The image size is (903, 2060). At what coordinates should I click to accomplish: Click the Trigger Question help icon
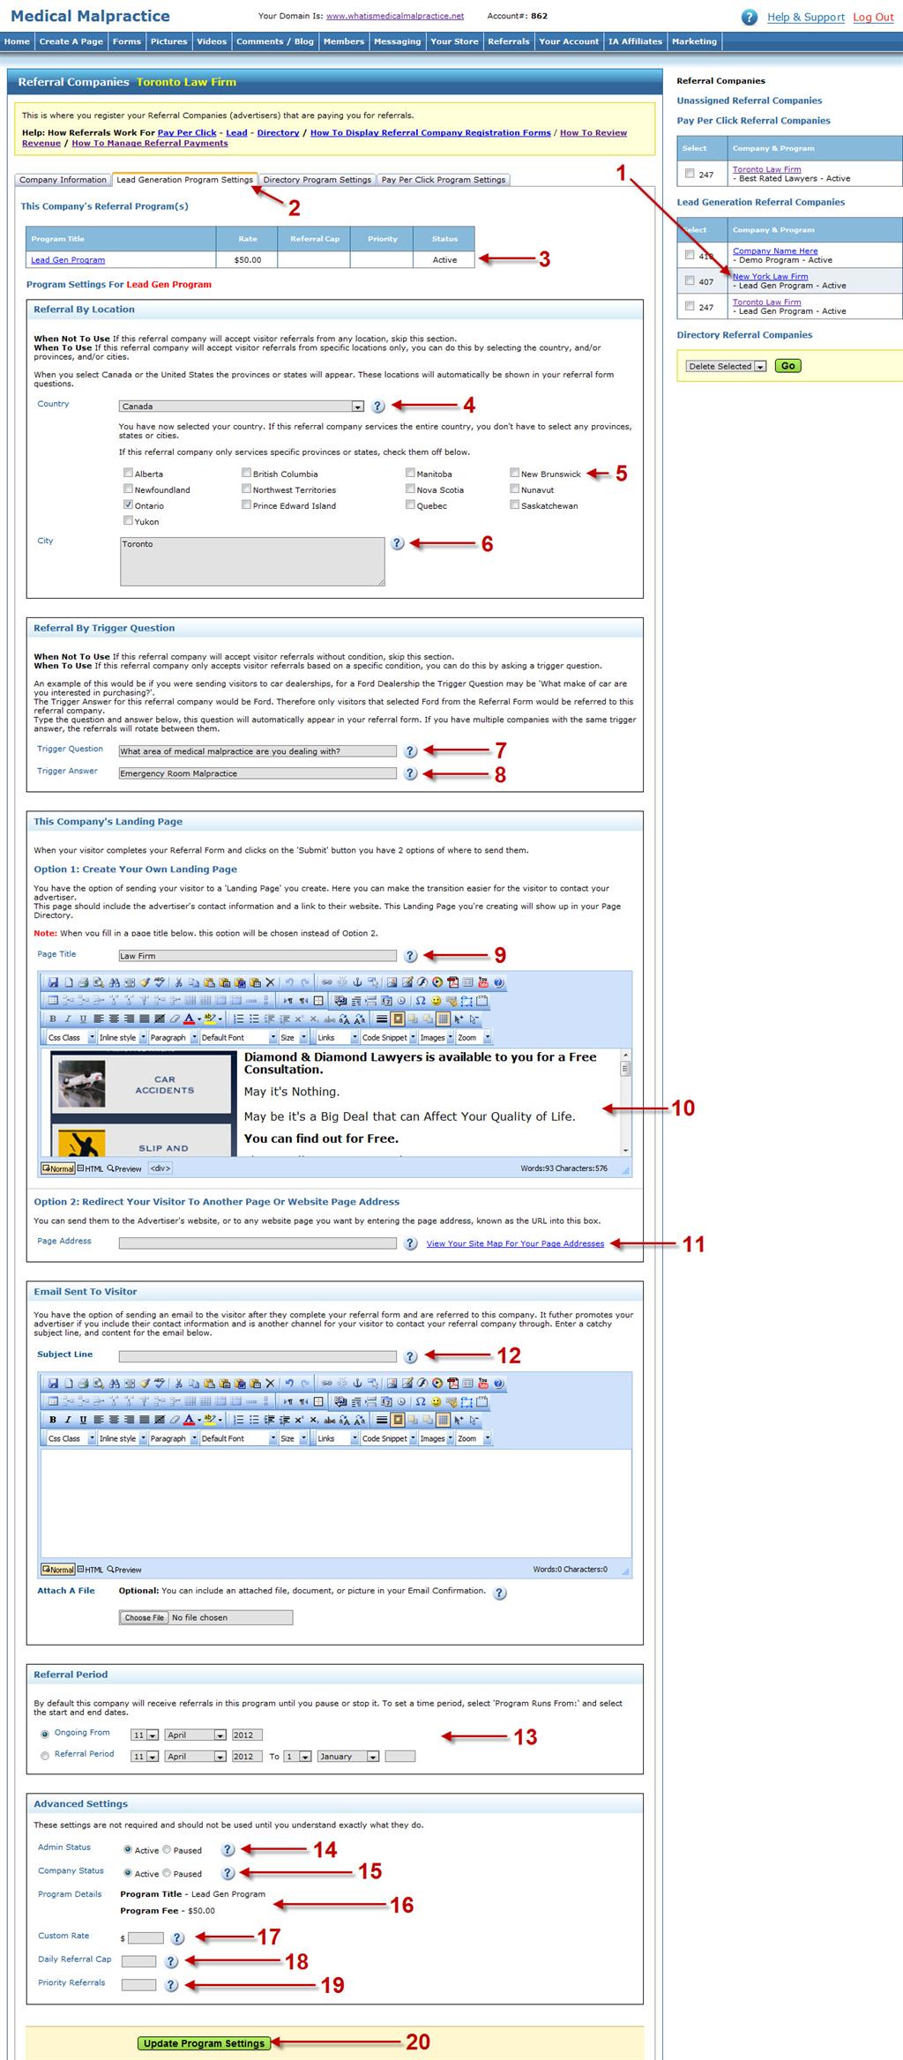(410, 751)
